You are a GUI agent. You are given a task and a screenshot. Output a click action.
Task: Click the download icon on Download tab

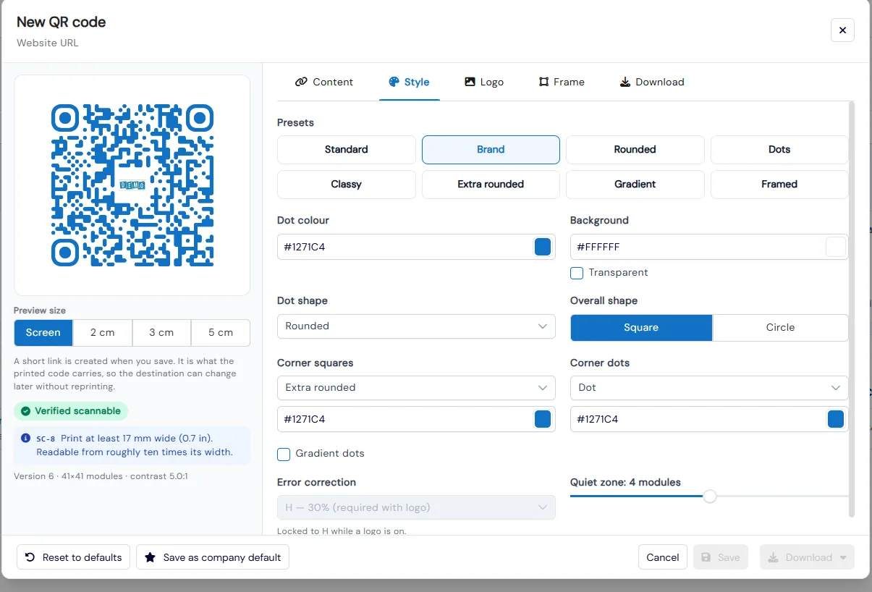point(625,82)
